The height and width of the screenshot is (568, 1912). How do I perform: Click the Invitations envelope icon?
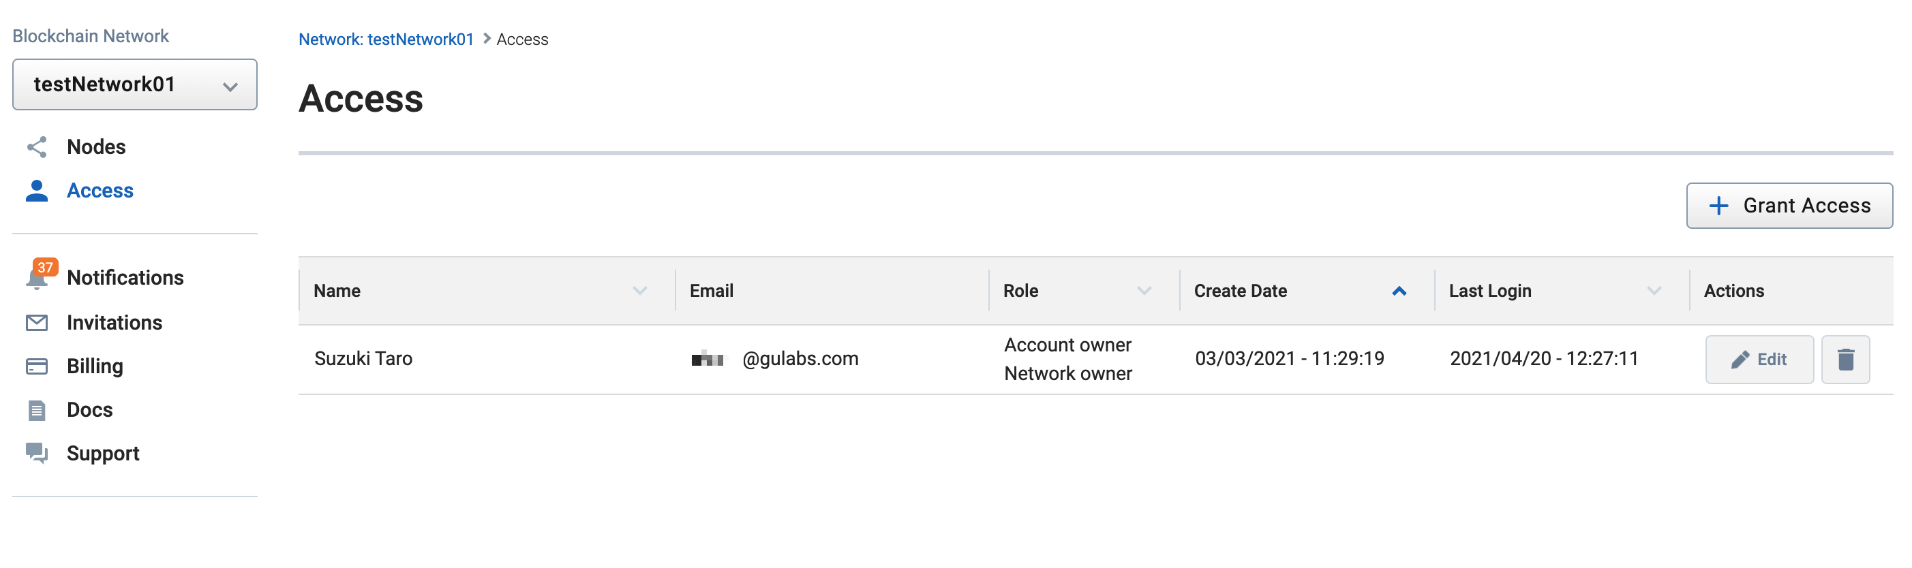[36, 323]
